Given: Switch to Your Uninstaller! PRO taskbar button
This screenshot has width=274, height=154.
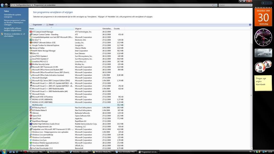Looking at the screenshot, I should click(x=125, y=152).
